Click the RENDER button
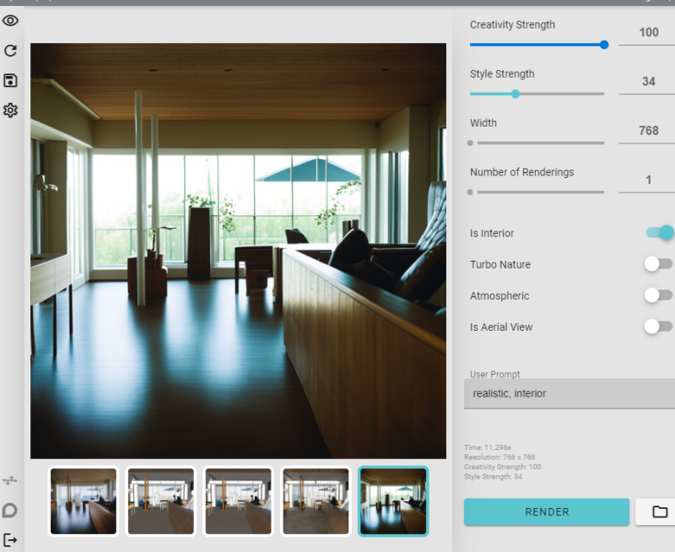Screen dimensions: 675x552 click(x=547, y=511)
